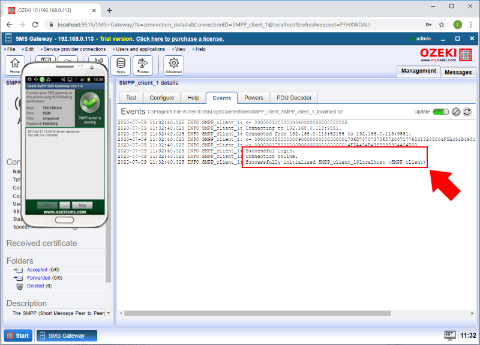
Task: Click the log file path text
Action: 245,112
